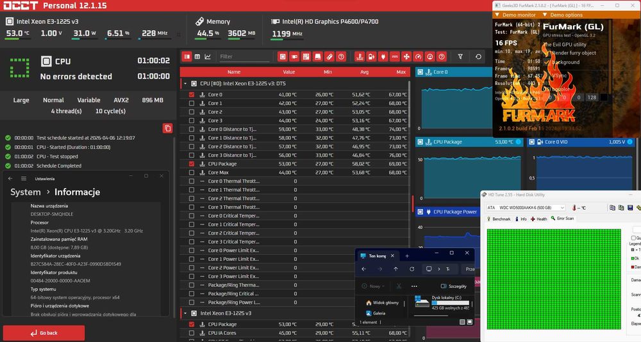
Task: Click the FurMark bgcolor 128 value field
Action: (x=592, y=97)
